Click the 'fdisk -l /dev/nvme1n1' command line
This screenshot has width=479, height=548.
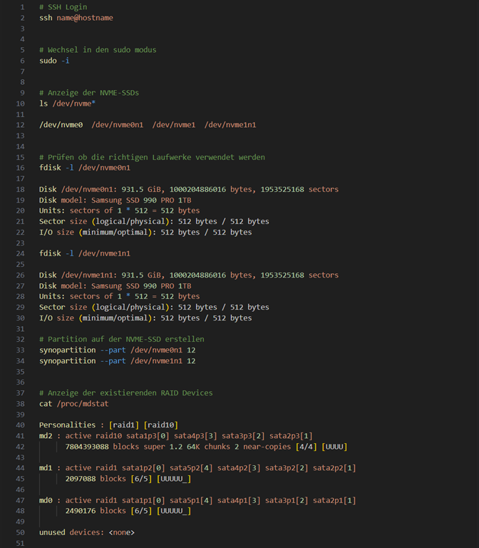point(85,253)
